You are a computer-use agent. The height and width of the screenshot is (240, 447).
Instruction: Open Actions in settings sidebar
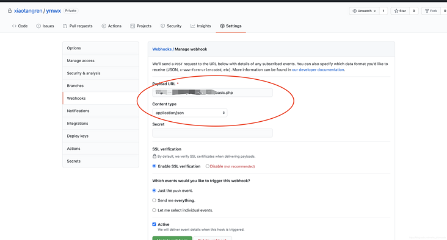(x=101, y=149)
